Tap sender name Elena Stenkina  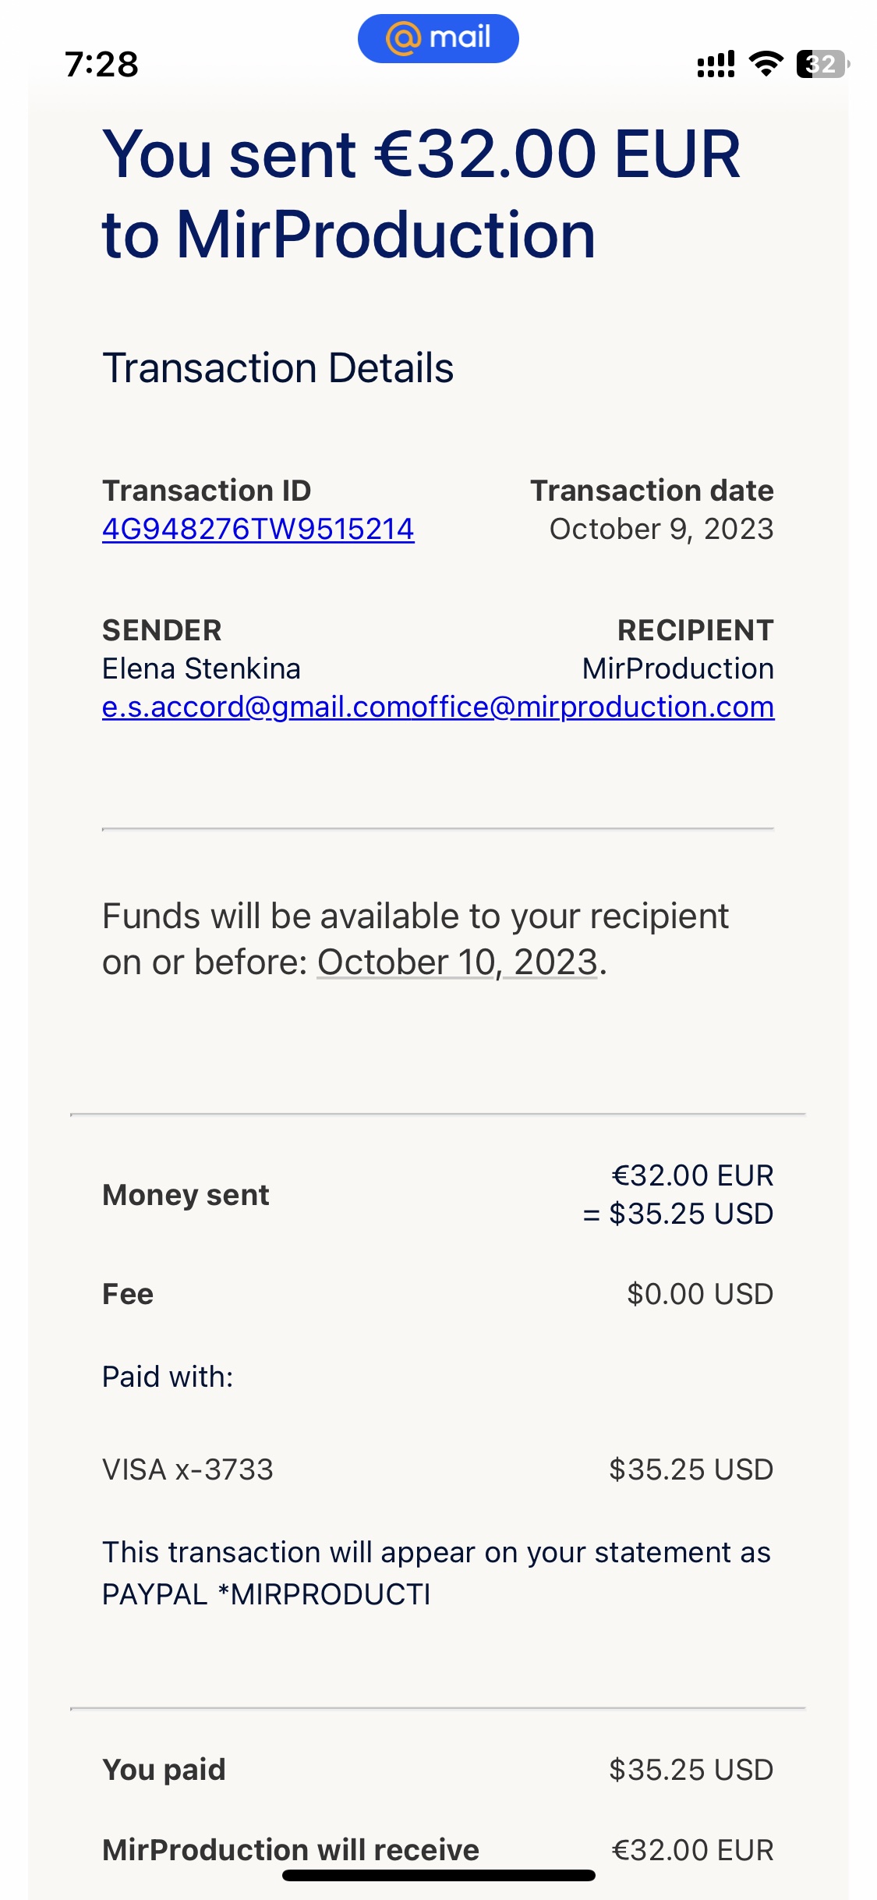click(201, 668)
